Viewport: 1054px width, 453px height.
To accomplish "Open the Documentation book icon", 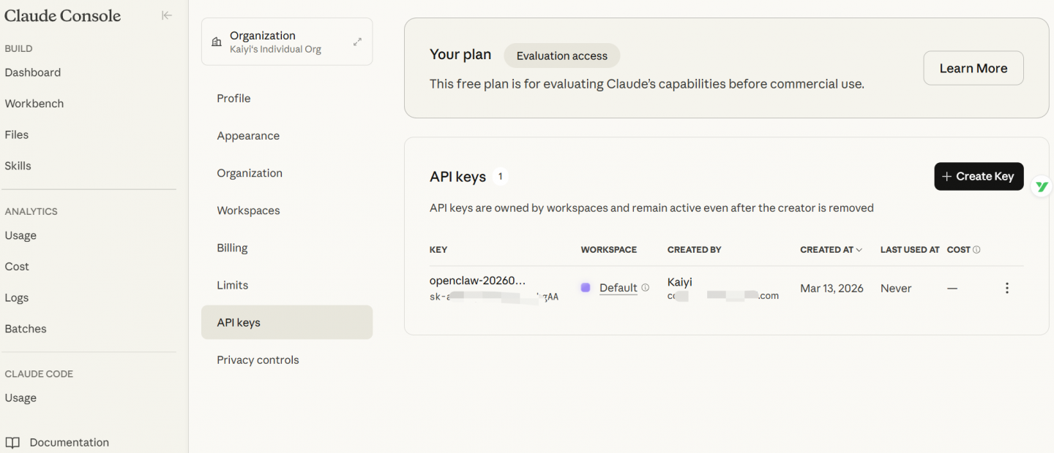I will pyautogui.click(x=12, y=442).
